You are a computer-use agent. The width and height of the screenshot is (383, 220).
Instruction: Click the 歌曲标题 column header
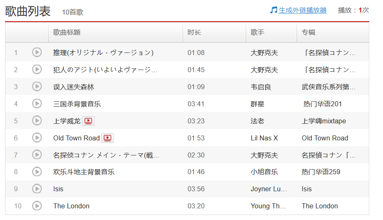point(67,32)
